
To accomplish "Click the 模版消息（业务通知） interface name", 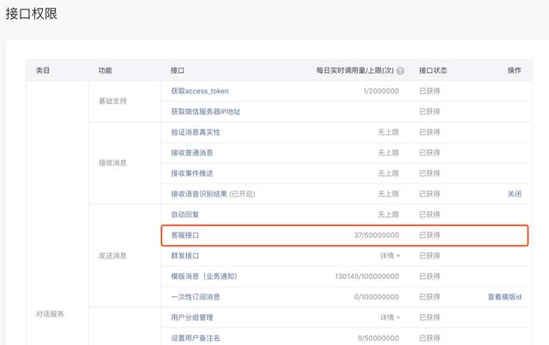I will [x=204, y=276].
